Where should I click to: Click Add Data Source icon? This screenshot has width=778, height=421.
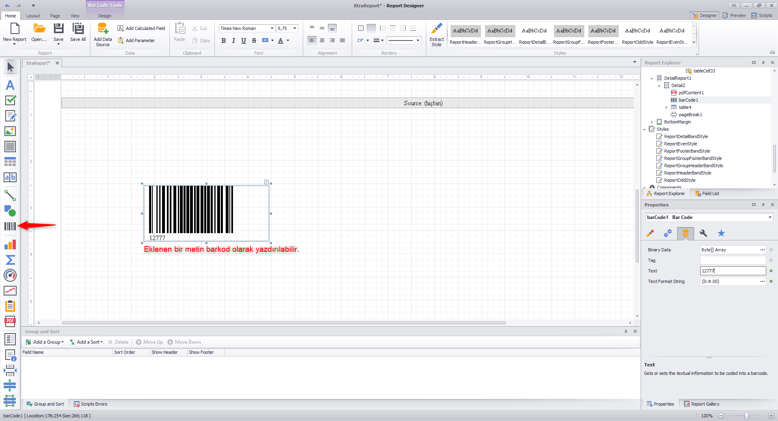tap(103, 29)
